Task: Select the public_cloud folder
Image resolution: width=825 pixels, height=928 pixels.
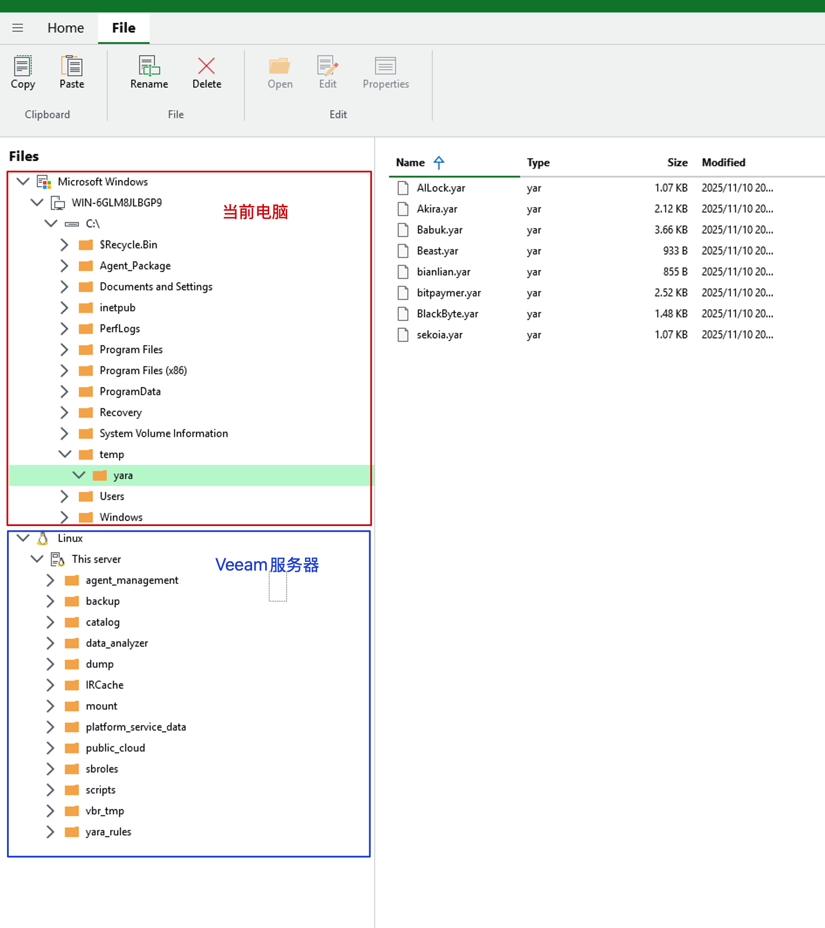Action: [x=116, y=748]
